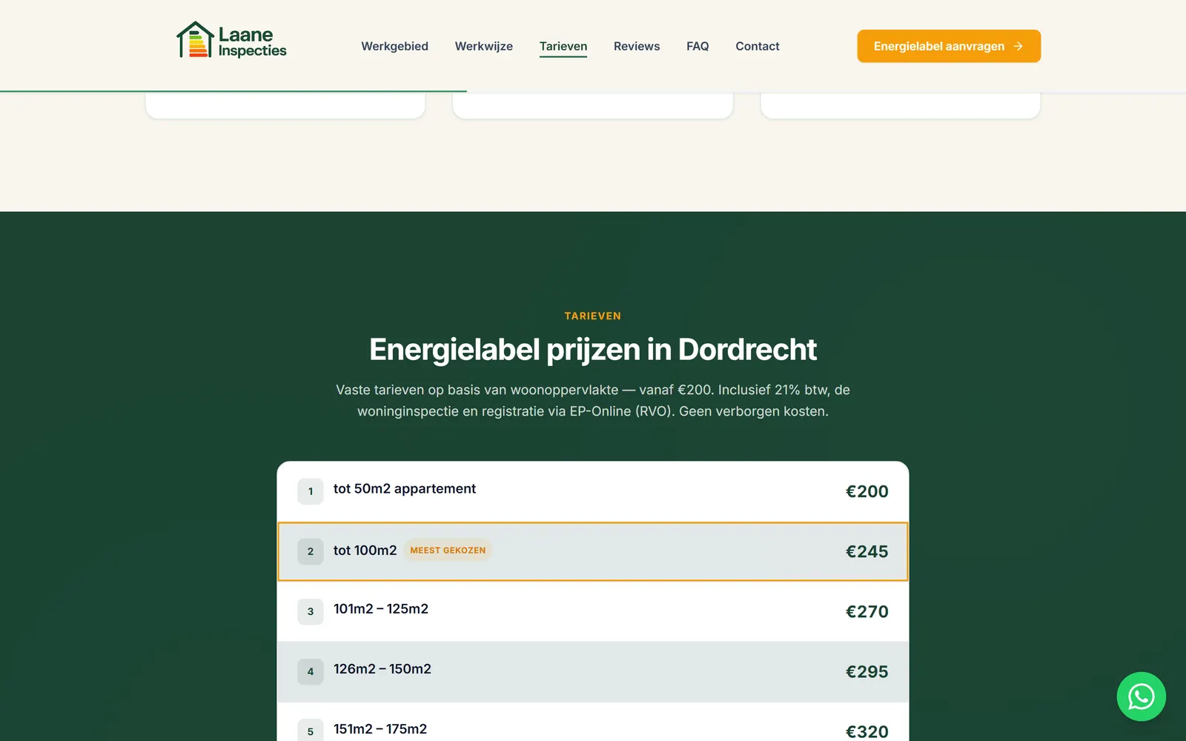Viewport: 1186px width, 741px height.
Task: Click number 2 badge beside tot 100m2
Action: (x=311, y=551)
